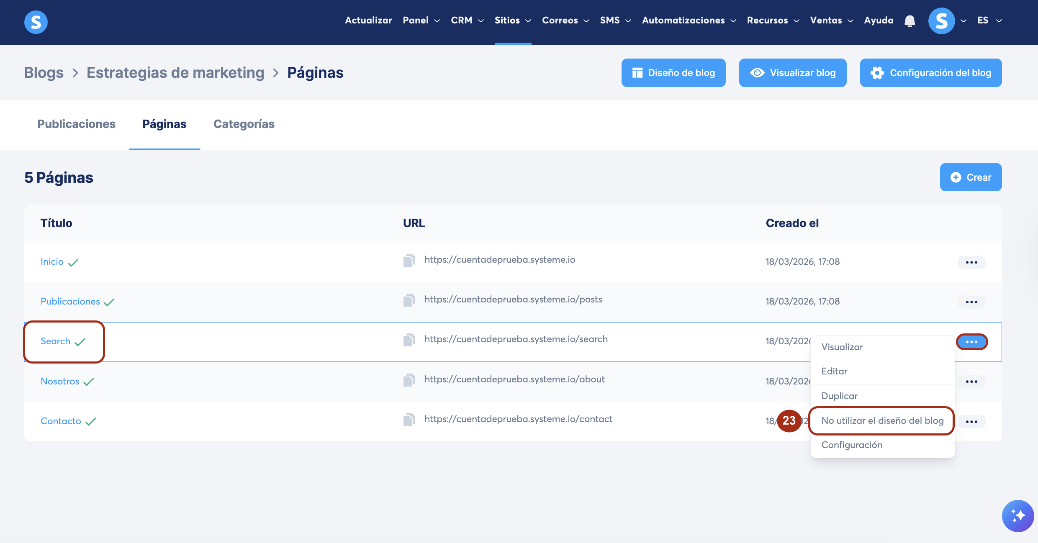Open three-dot menu for Inicio row
Image resolution: width=1038 pixels, height=543 pixels.
[x=971, y=262]
